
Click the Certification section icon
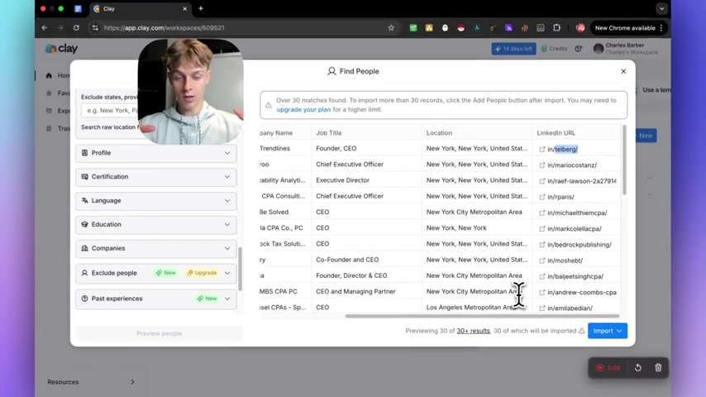point(84,177)
